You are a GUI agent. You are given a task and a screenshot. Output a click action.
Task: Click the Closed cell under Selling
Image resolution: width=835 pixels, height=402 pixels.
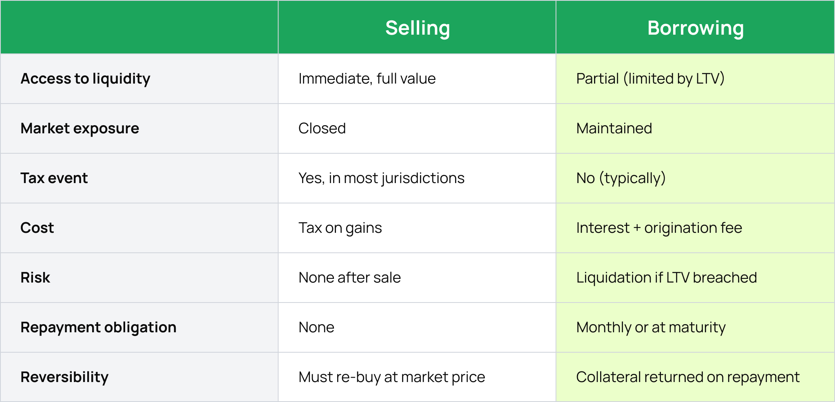[x=322, y=128]
